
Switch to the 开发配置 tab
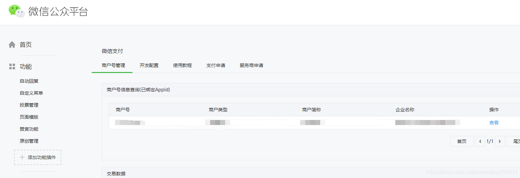coord(149,65)
